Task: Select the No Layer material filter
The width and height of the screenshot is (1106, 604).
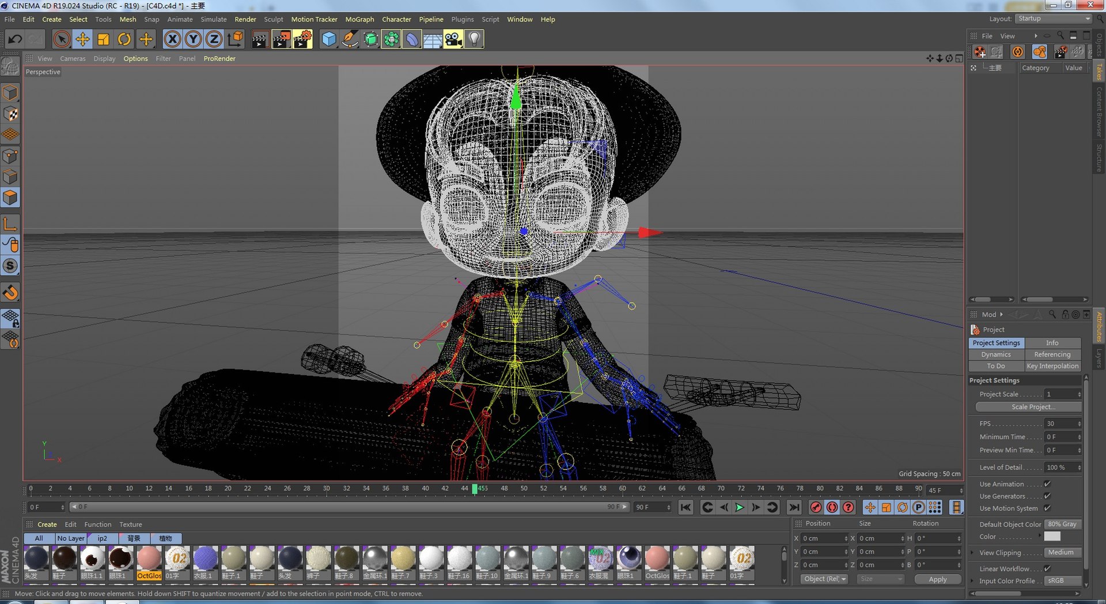Action: tap(71, 538)
